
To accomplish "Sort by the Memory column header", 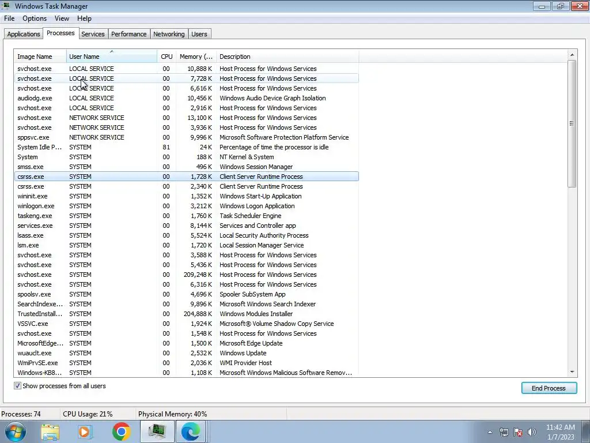I will (196, 57).
